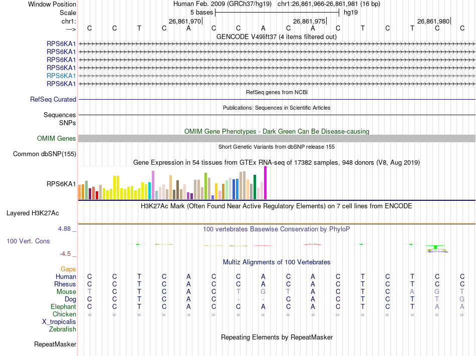This screenshot has height=356, width=476.
Task: Click the Common dbSNP(155) track label
Action: coord(45,154)
